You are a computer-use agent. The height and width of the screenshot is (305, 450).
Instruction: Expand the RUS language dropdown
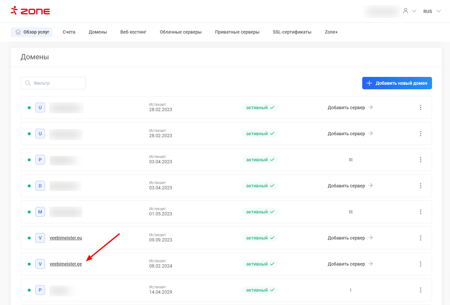[432, 11]
